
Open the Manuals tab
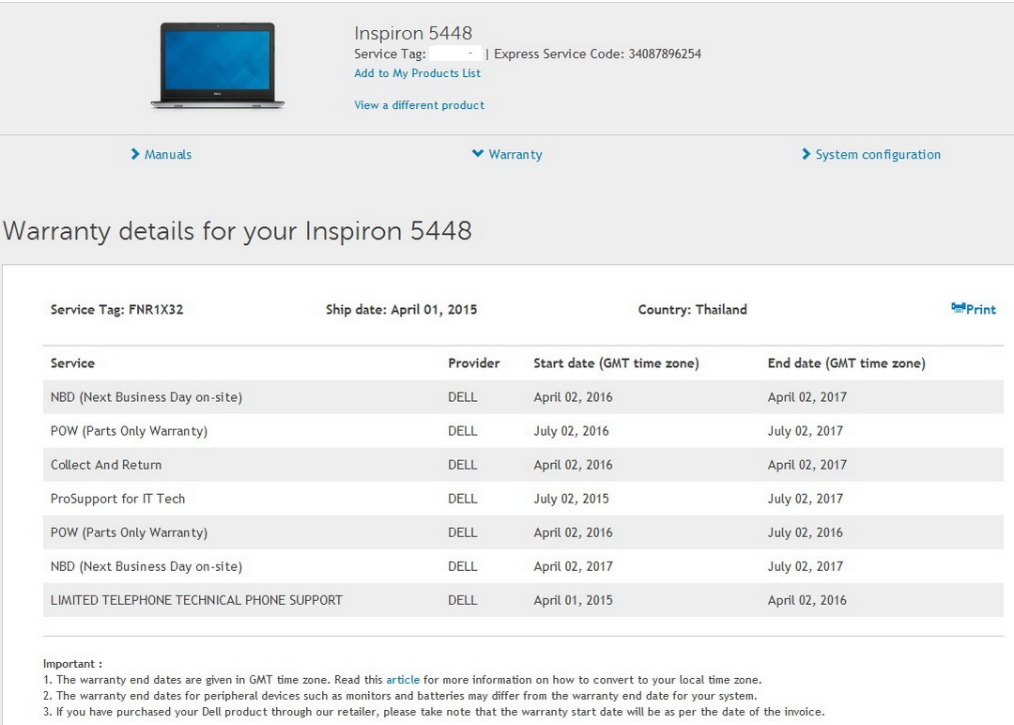pyautogui.click(x=168, y=155)
